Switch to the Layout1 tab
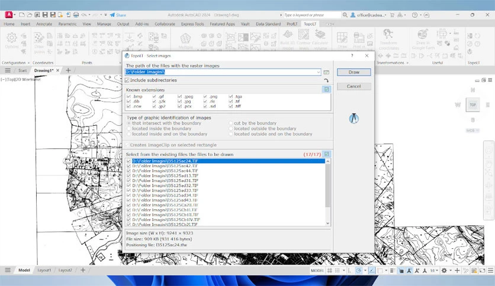495x286 pixels. tap(44, 270)
